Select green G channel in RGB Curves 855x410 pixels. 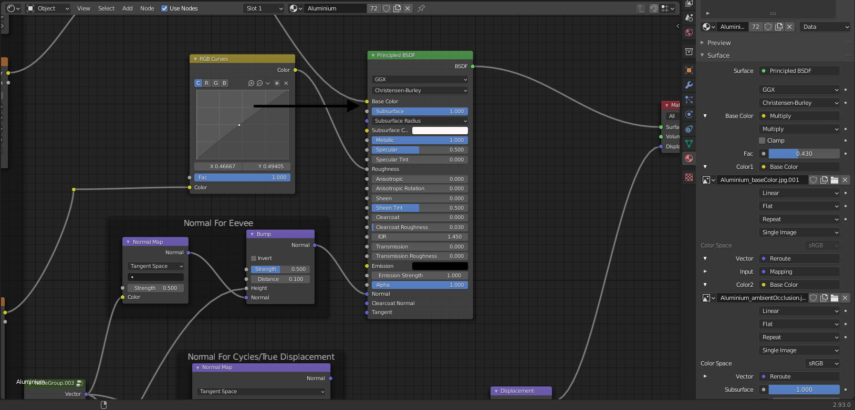pos(216,83)
